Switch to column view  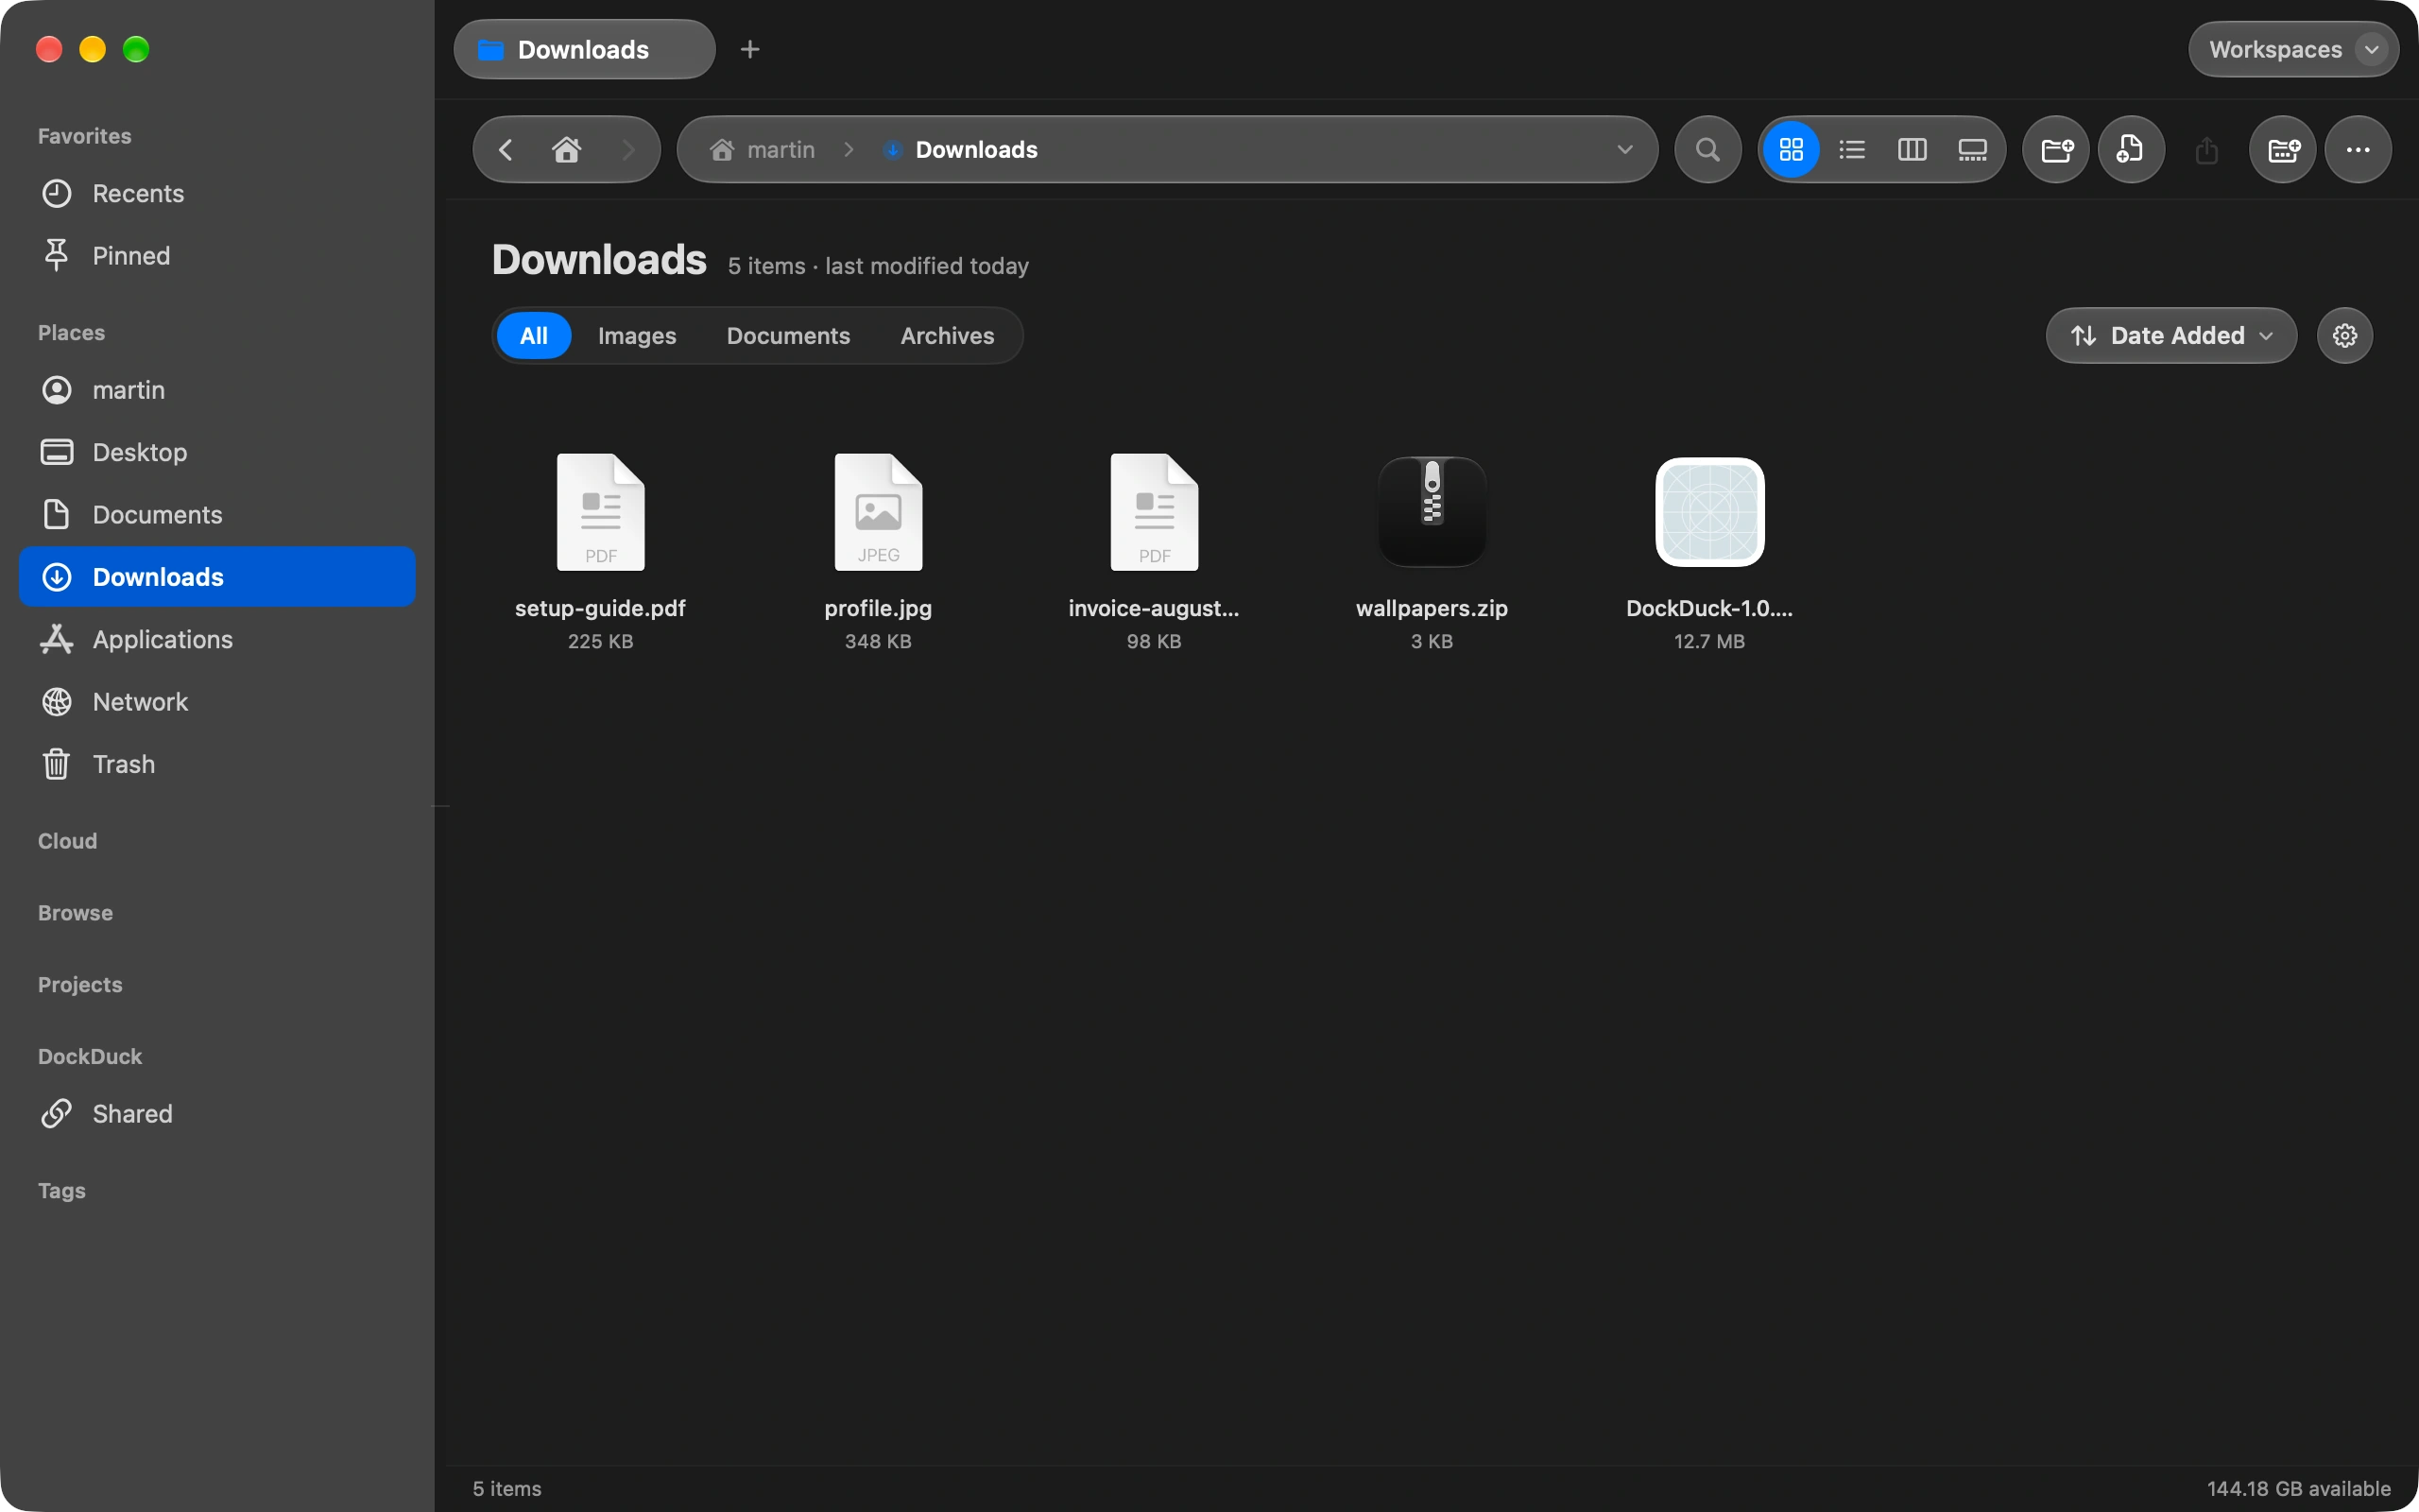tap(1913, 150)
